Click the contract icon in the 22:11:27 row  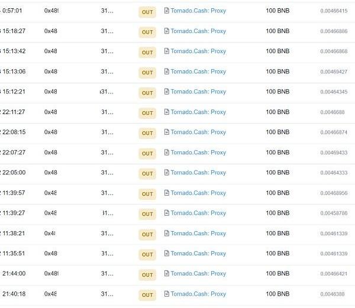pyautogui.click(x=166, y=112)
